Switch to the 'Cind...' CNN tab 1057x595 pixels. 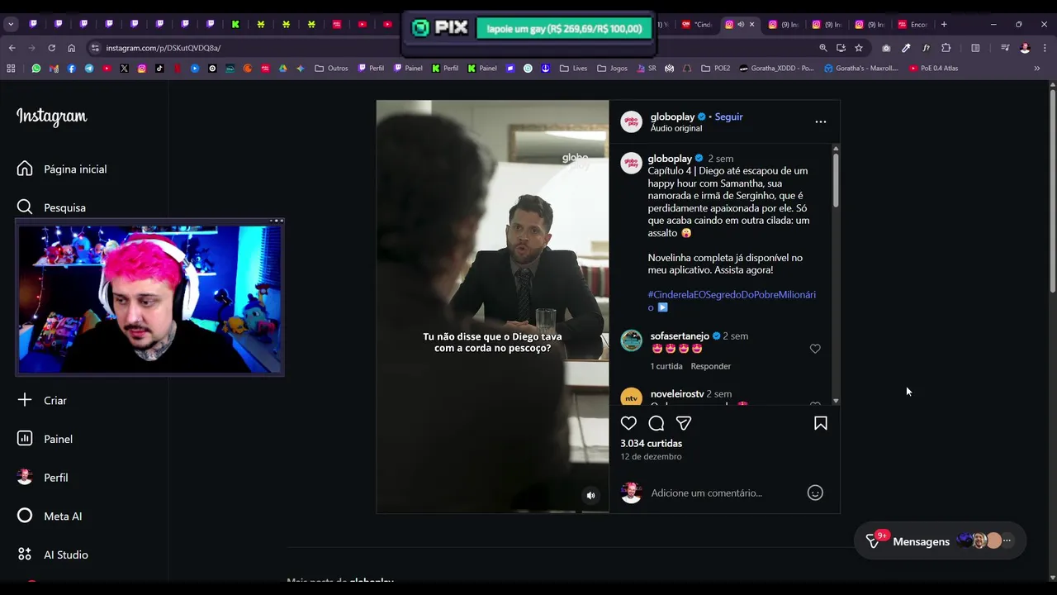pos(697,24)
